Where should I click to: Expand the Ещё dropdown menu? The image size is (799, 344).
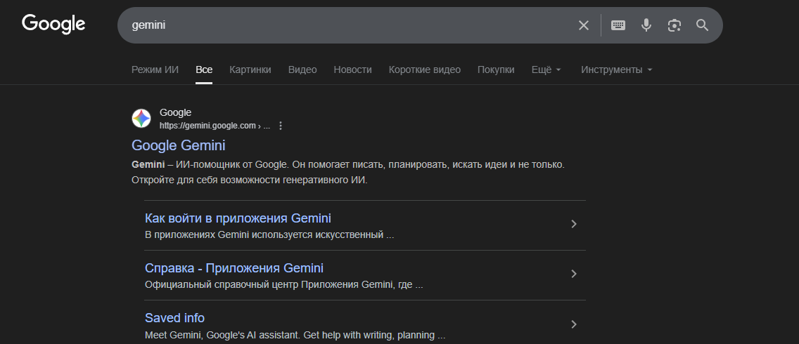pos(546,70)
